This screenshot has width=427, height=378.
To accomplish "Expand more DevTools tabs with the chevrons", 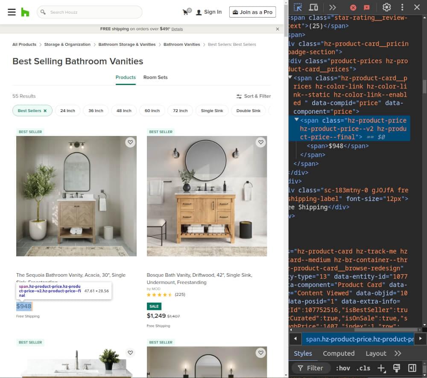I will (333, 7).
